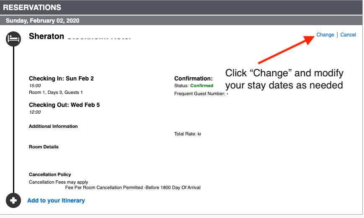Click the Cancellation Policy section heading

point(50,174)
